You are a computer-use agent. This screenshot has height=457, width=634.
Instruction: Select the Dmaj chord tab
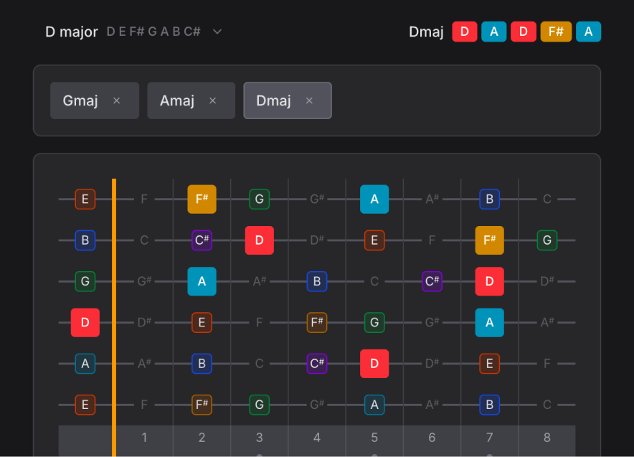[x=273, y=100]
